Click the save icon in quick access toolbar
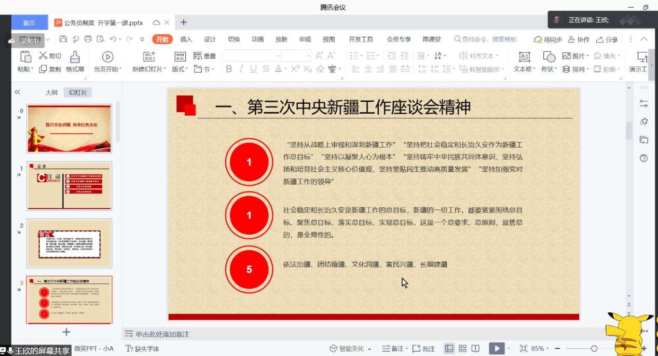658x356 pixels. click(63, 39)
